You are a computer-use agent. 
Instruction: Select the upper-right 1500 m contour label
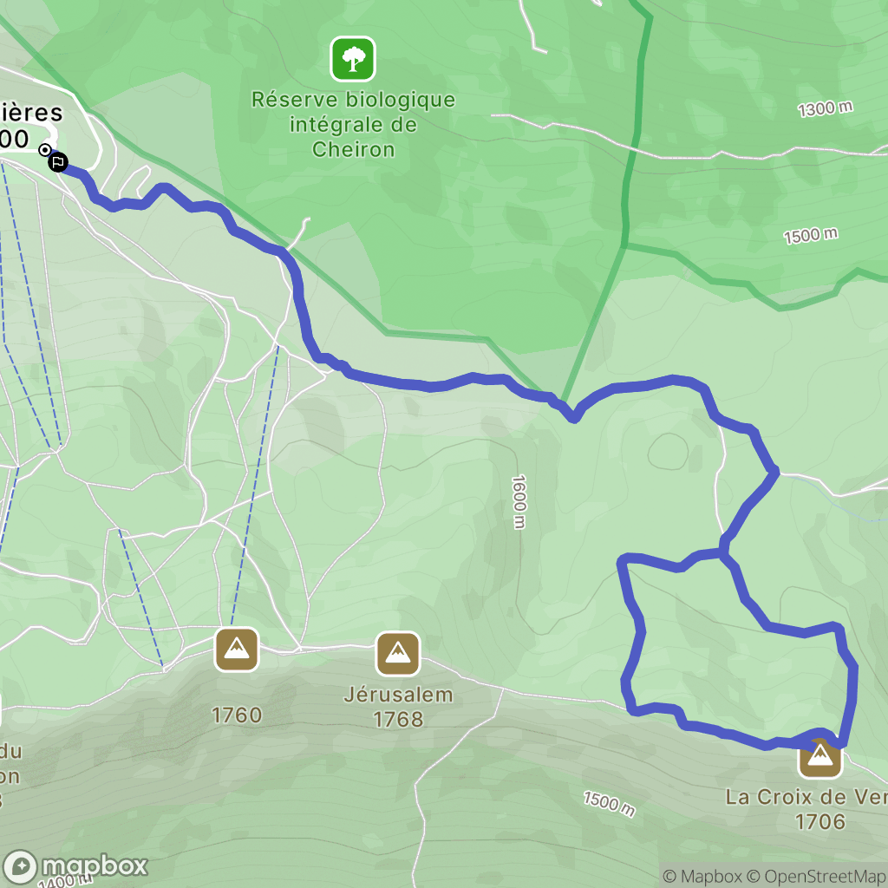811,235
